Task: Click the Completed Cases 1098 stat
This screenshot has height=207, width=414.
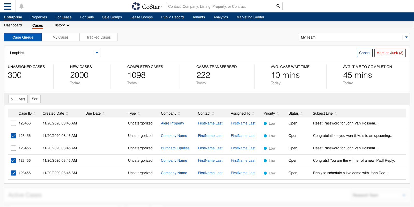Action: click(x=145, y=75)
